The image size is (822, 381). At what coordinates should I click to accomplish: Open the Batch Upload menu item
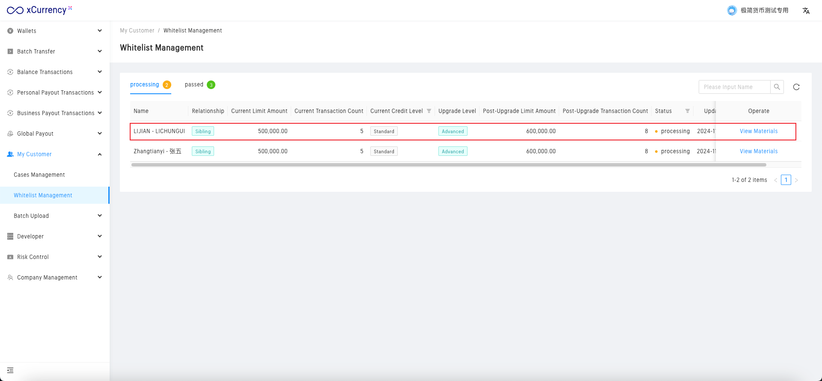tap(31, 216)
